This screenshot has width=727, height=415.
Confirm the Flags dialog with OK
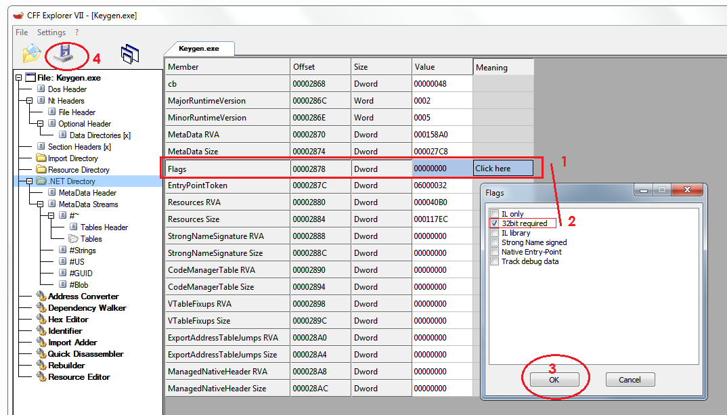pos(554,380)
